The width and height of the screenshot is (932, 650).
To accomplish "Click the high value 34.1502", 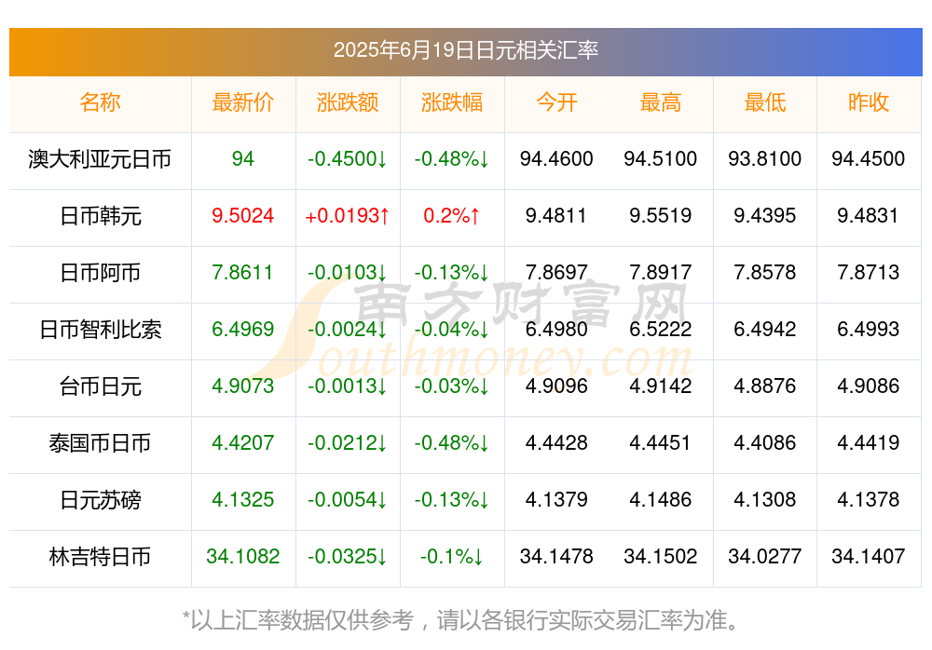I will pyautogui.click(x=661, y=557).
